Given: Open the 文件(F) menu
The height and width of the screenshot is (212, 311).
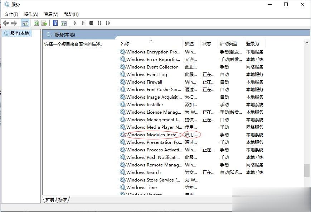Looking at the screenshot, I should pos(11,14).
